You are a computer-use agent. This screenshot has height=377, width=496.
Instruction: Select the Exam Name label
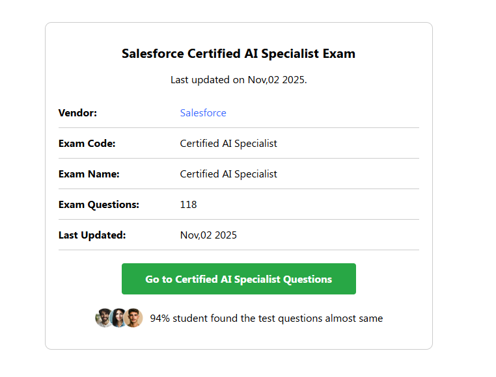point(89,174)
